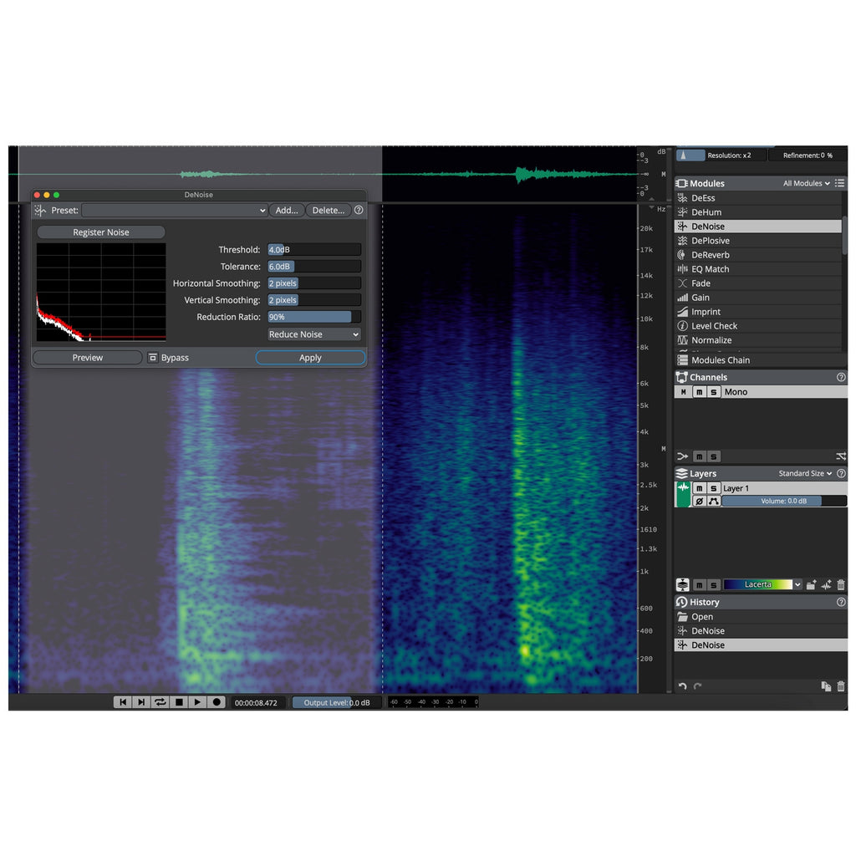Open the Modules list view options icon
Viewport: 856px width, 856px height.
click(x=839, y=183)
